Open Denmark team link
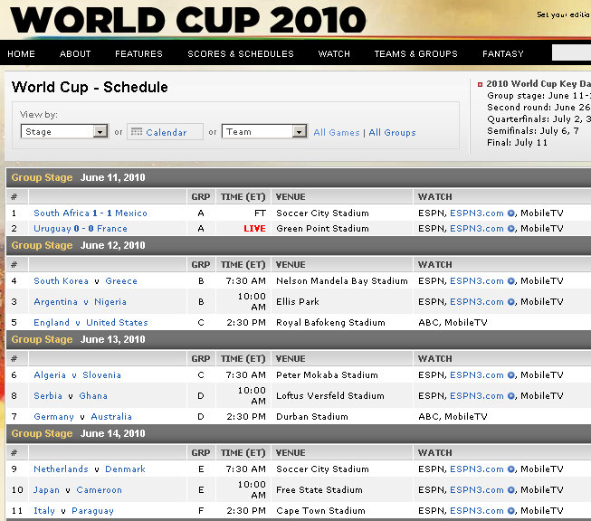Screen dimensions: 591x521 click(x=125, y=469)
